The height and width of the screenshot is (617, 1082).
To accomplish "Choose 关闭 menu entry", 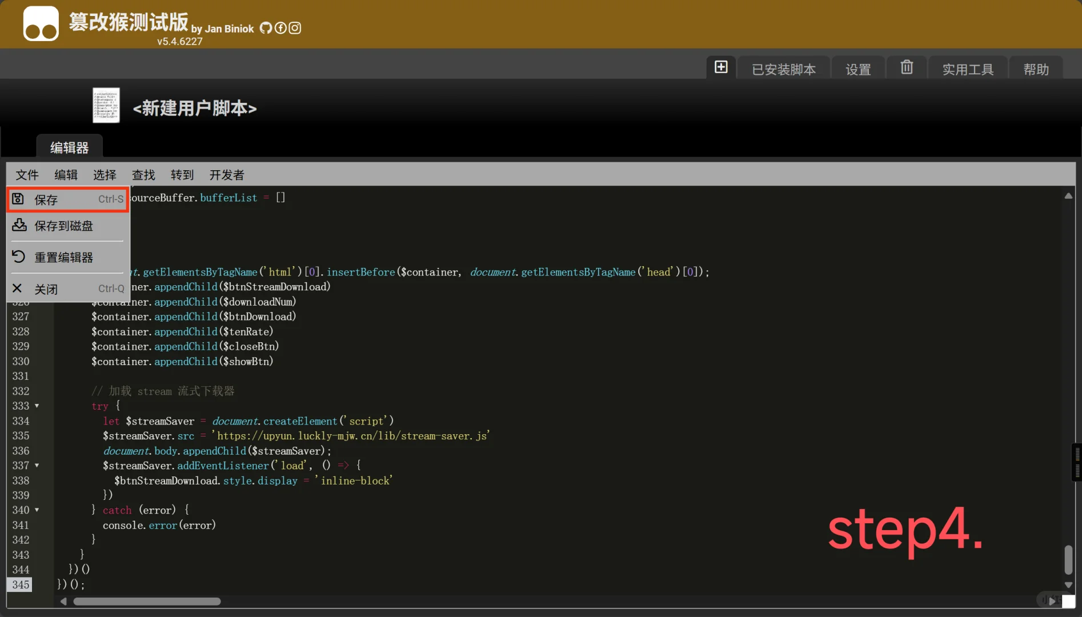I will click(68, 289).
